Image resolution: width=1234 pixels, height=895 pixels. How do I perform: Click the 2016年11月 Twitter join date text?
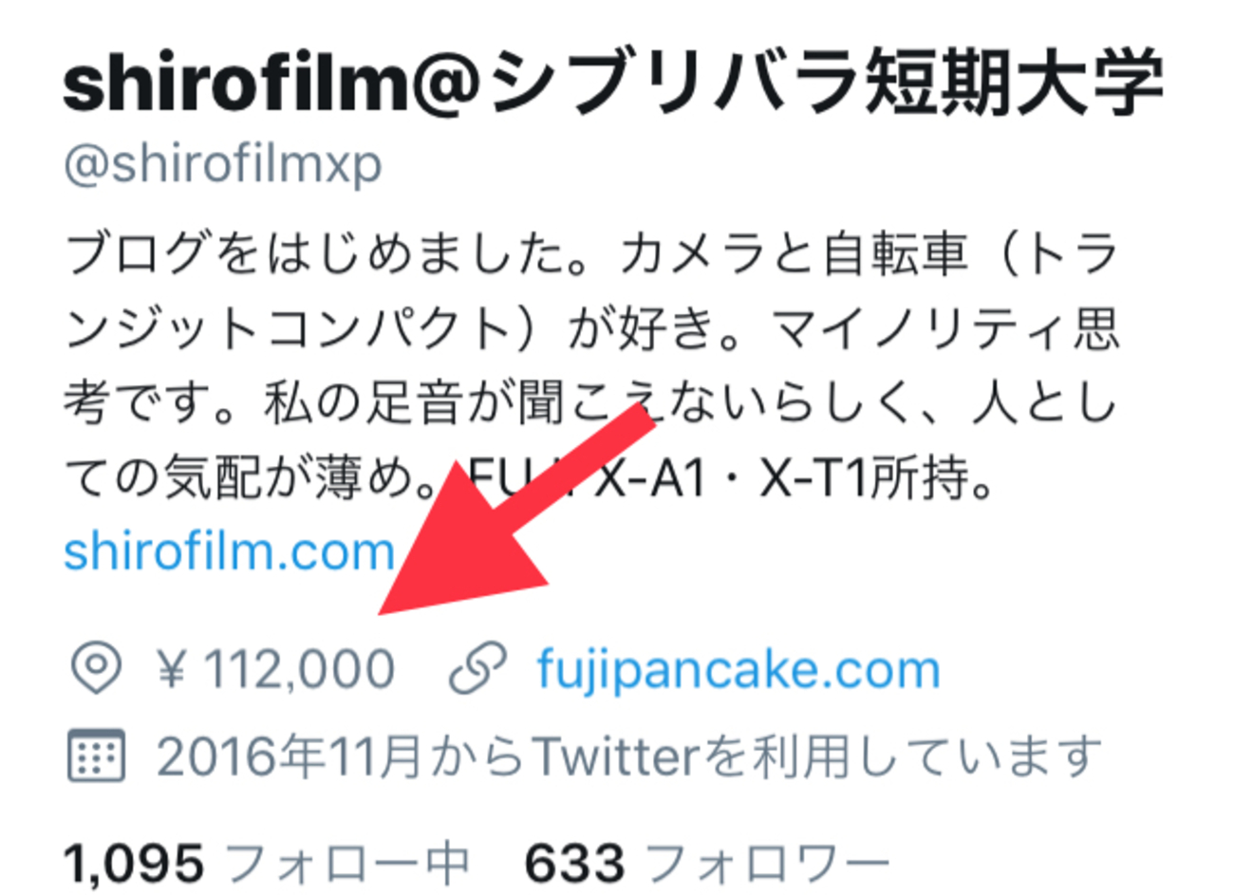(628, 756)
